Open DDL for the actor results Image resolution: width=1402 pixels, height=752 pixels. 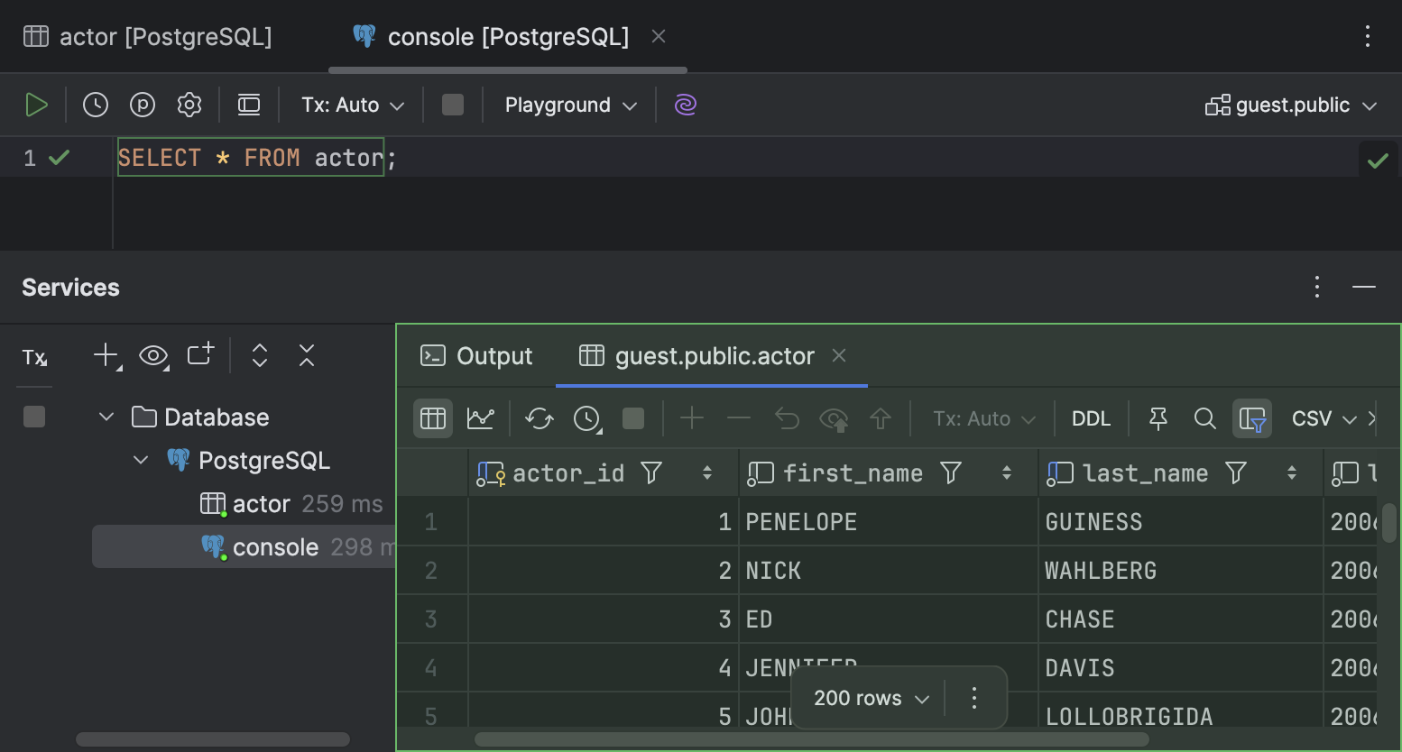coord(1091,417)
